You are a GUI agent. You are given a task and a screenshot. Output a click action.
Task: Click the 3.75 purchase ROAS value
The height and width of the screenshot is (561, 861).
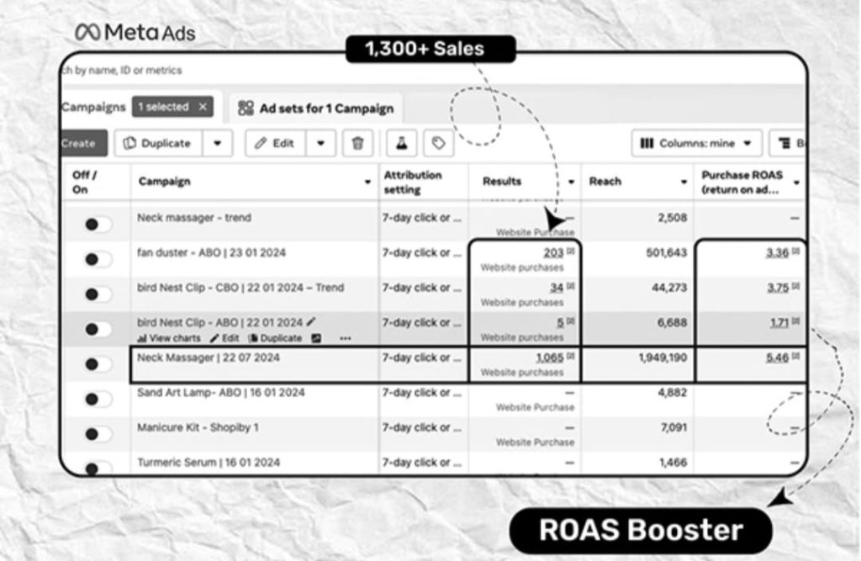coord(778,288)
